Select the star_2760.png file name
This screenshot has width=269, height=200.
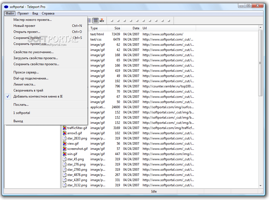(x=77, y=170)
